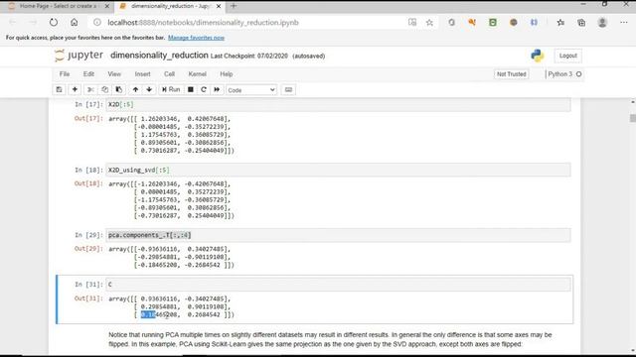The height and width of the screenshot is (357, 636).
Task: Click the green browser extension icon
Action: (493, 23)
